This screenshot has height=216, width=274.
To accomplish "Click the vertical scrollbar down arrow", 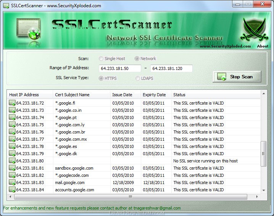I will [264, 191].
